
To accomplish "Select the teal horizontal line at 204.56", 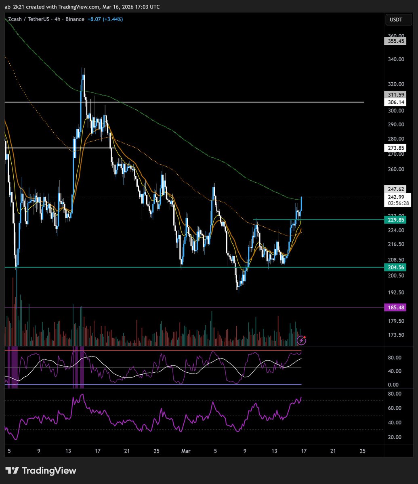I will (x=194, y=267).
